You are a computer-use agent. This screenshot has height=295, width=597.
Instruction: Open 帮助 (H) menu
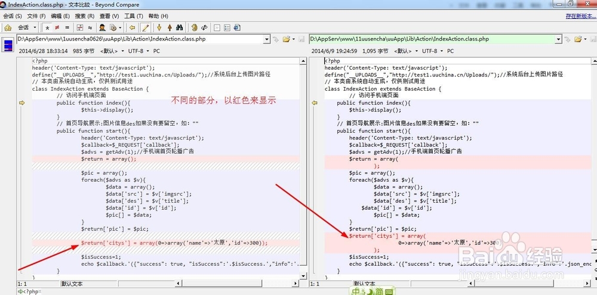coord(158,16)
